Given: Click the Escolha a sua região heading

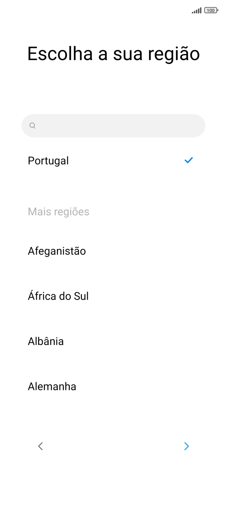Looking at the screenshot, I should pyautogui.click(x=114, y=53).
